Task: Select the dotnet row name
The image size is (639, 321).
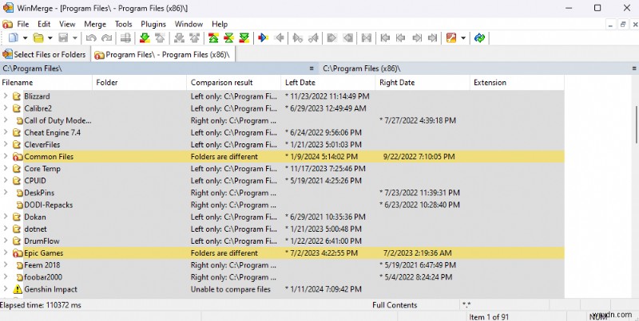Action: point(35,229)
